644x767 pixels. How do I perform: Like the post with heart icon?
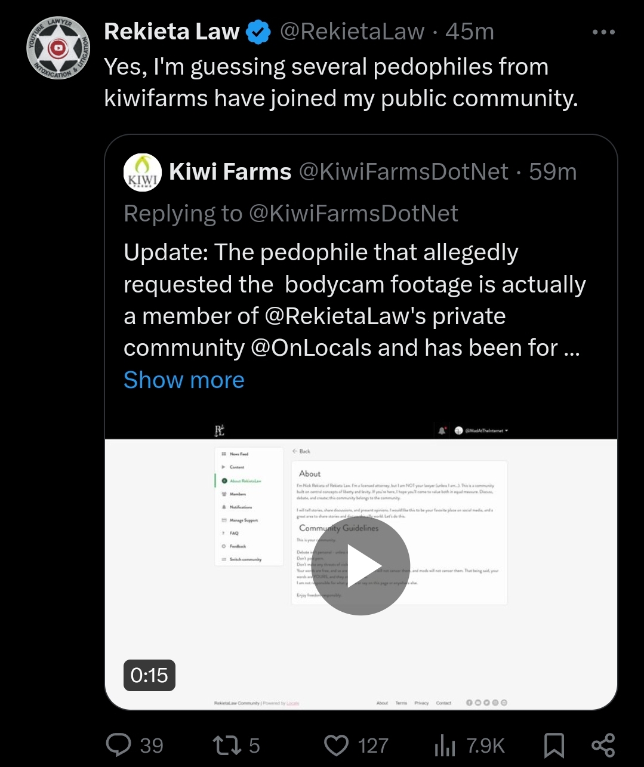coord(336,746)
